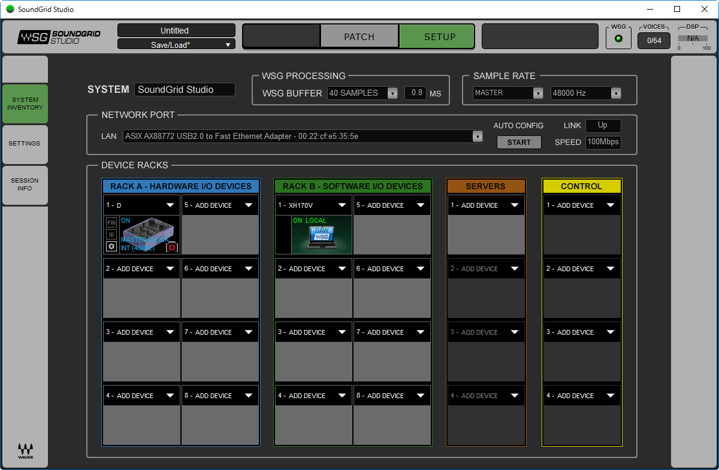Screen dimensions: 719x470
Task: Open the System Inventory page
Action: point(25,104)
